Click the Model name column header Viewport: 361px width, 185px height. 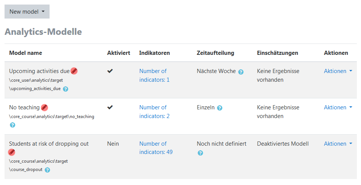point(25,53)
